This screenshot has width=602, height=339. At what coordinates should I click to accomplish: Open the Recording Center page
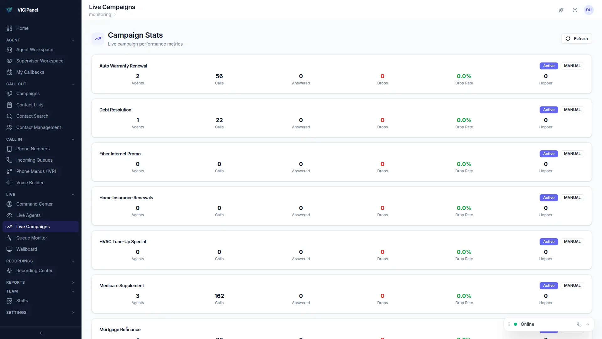(34, 271)
